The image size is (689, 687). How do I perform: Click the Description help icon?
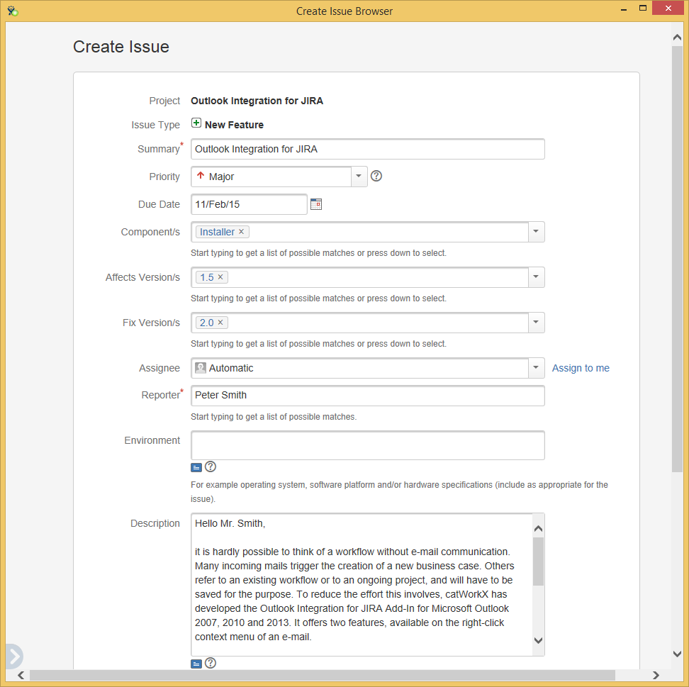211,664
